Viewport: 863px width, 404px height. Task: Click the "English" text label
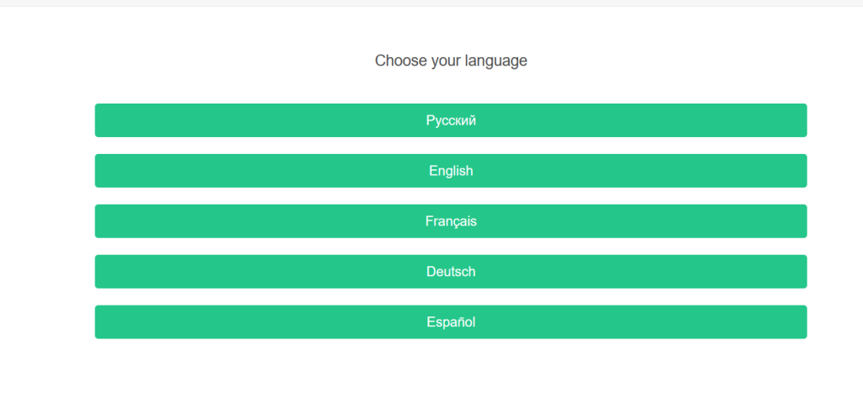pos(451,171)
